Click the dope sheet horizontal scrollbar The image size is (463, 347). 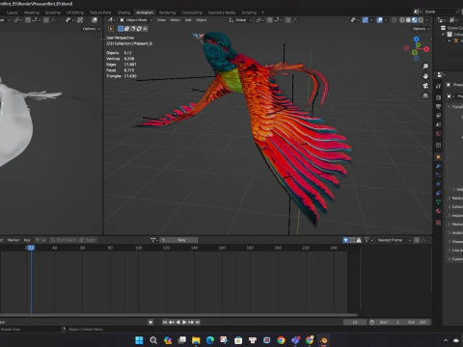[178, 315]
